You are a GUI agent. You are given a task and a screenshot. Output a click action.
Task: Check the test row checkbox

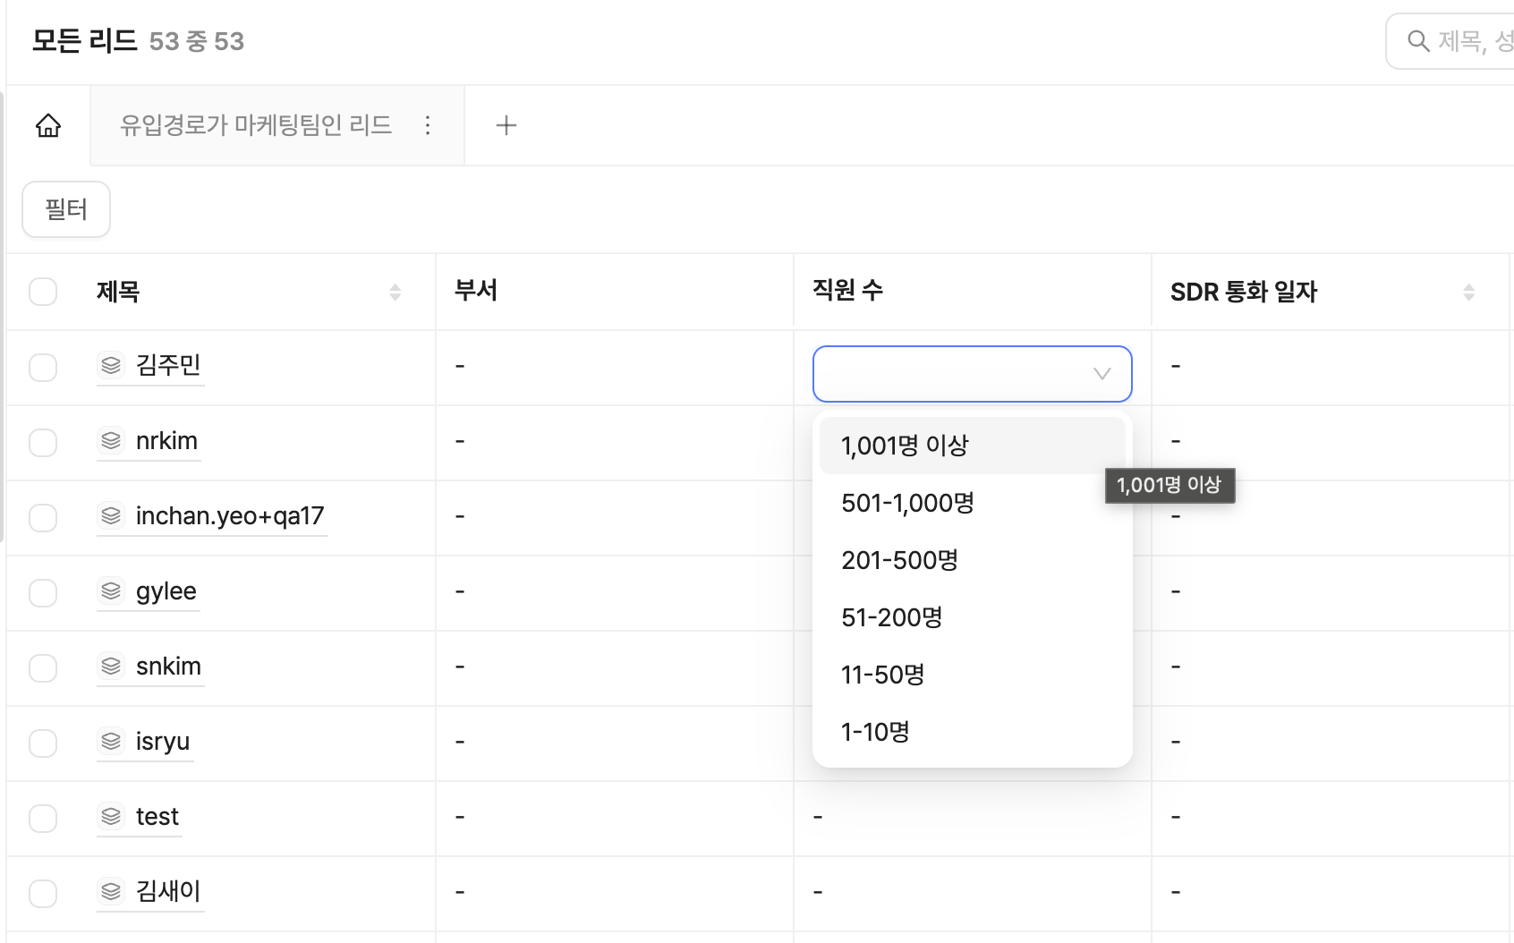pyautogui.click(x=43, y=818)
